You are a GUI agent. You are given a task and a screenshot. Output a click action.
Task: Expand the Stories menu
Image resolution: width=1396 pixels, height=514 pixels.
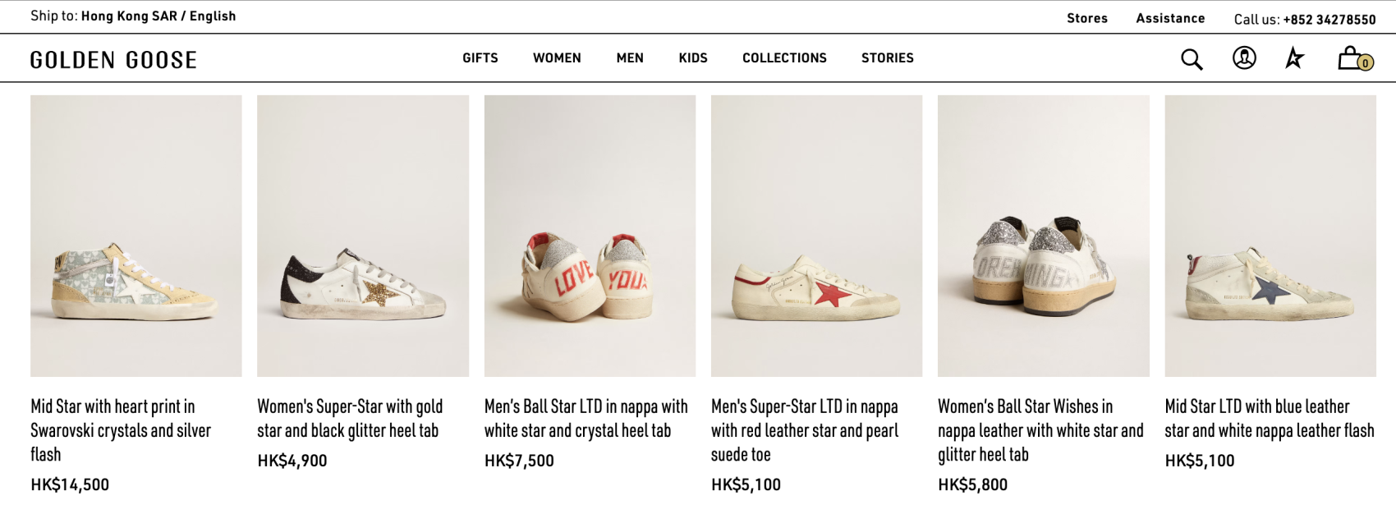click(x=887, y=58)
